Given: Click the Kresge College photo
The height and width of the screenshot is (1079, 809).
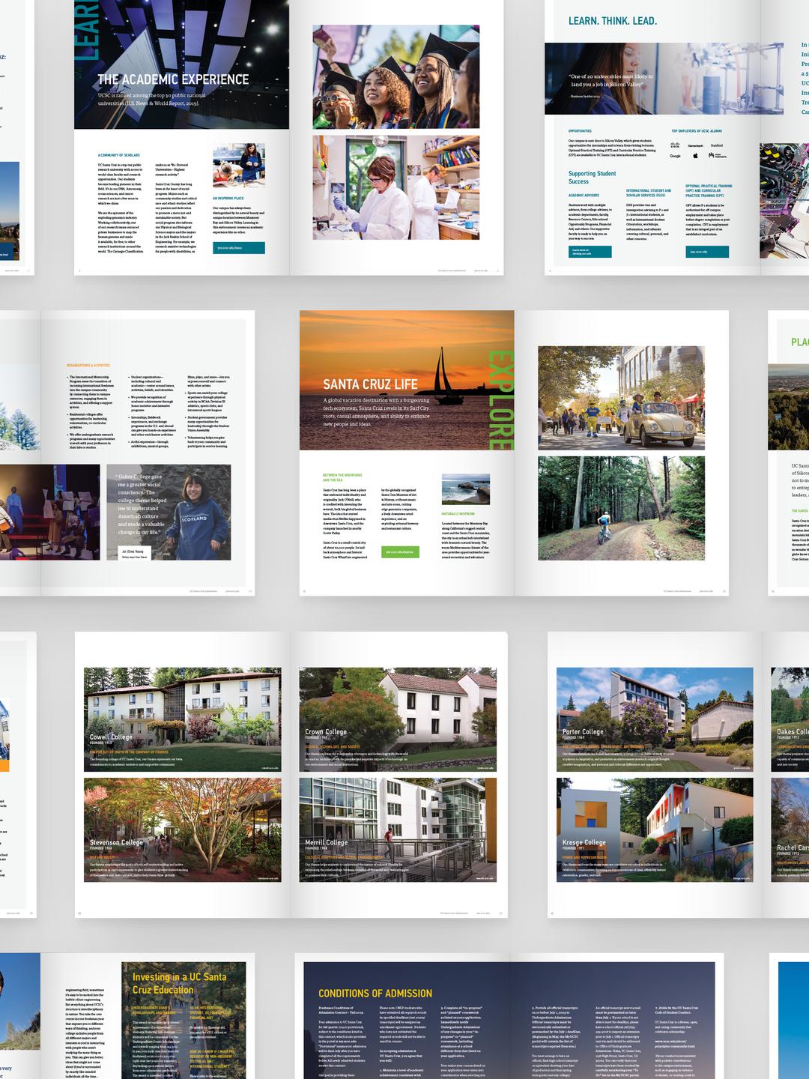Looking at the screenshot, I should [x=655, y=829].
